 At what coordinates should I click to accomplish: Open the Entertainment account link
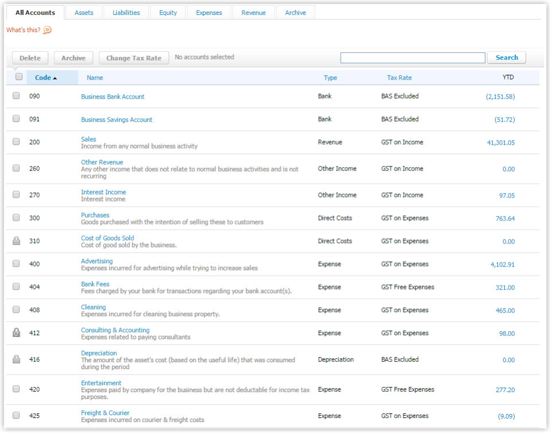point(101,383)
